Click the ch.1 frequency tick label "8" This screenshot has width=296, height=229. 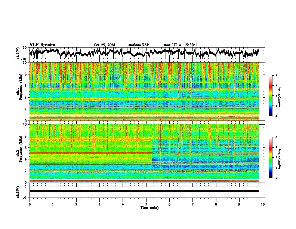(x=26, y=74)
